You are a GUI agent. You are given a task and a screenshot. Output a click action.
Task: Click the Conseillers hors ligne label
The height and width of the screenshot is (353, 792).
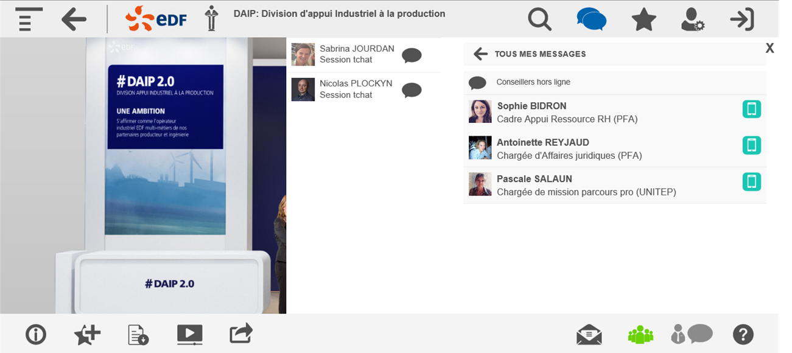pos(533,82)
